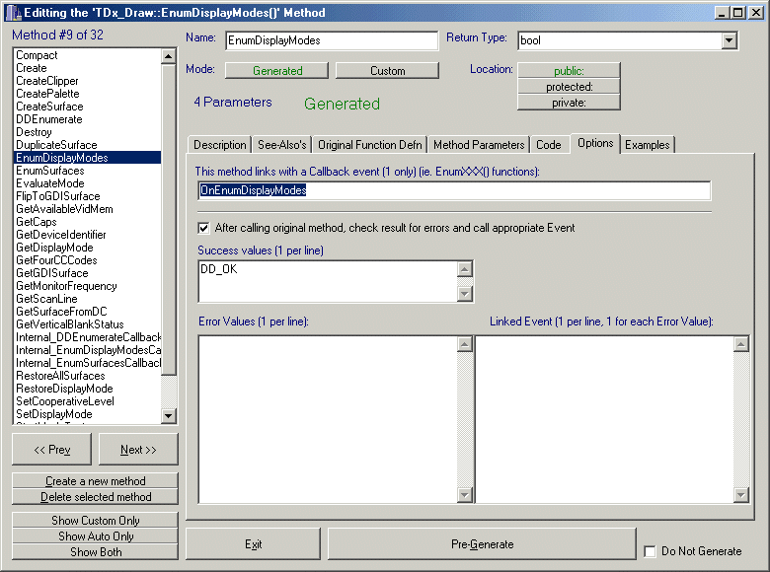Click Show Custom Only button
Screen dimensions: 770x572
point(96,521)
